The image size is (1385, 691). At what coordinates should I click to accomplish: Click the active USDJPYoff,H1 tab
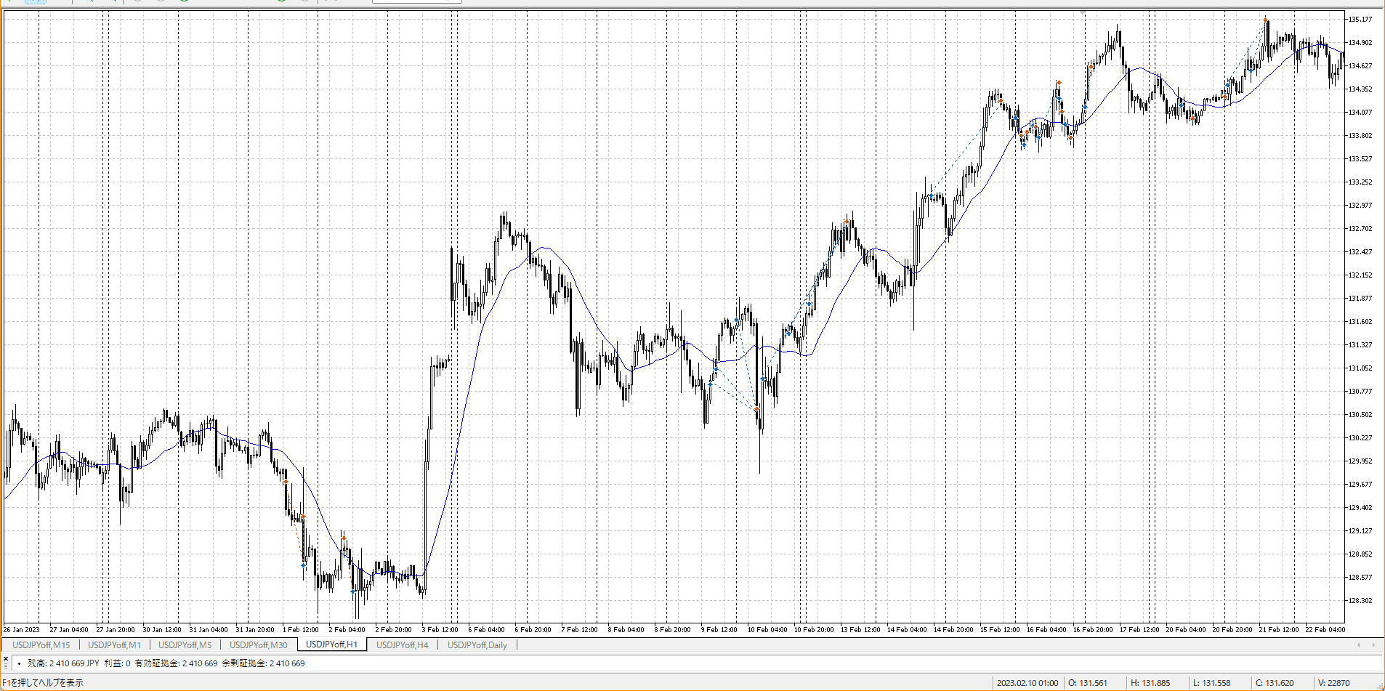click(x=331, y=644)
